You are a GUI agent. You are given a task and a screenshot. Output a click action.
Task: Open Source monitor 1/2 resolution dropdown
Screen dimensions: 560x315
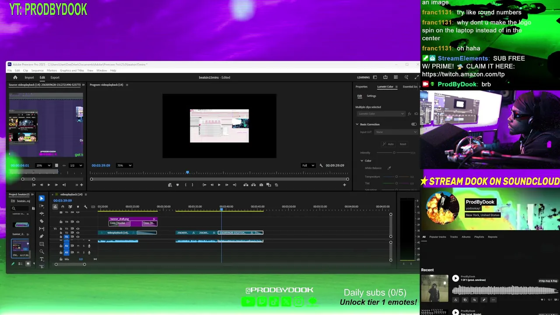[76, 165]
